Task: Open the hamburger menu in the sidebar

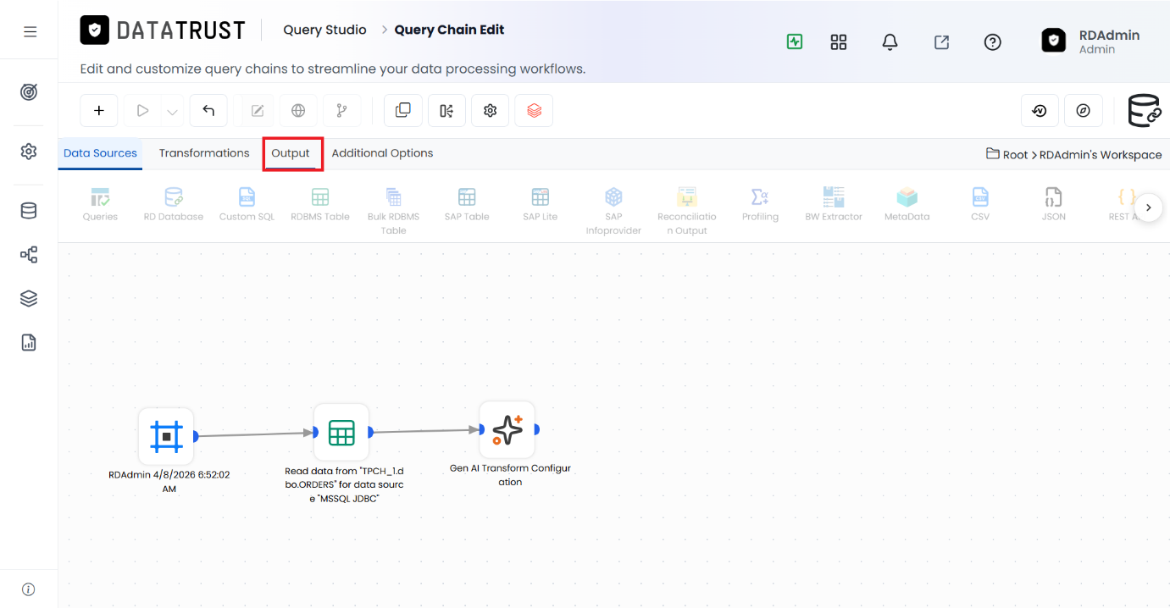Action: point(30,32)
